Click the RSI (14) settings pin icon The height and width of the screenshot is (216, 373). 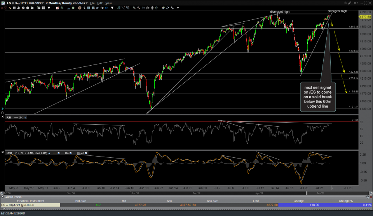(26, 117)
